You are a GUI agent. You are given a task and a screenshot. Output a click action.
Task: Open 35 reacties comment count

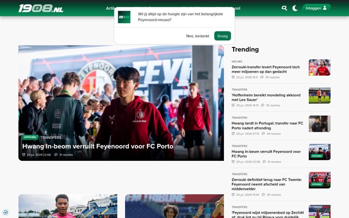pos(273,105)
